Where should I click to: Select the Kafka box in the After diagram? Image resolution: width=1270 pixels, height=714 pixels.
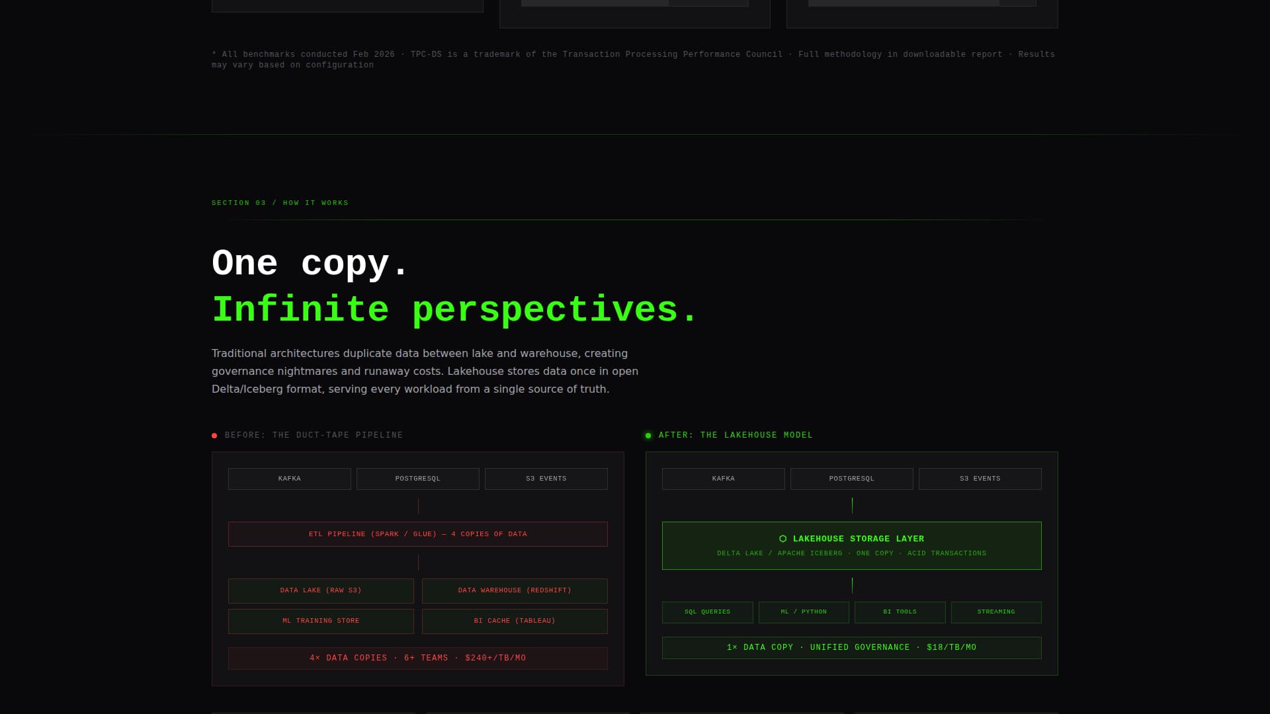[724, 479]
